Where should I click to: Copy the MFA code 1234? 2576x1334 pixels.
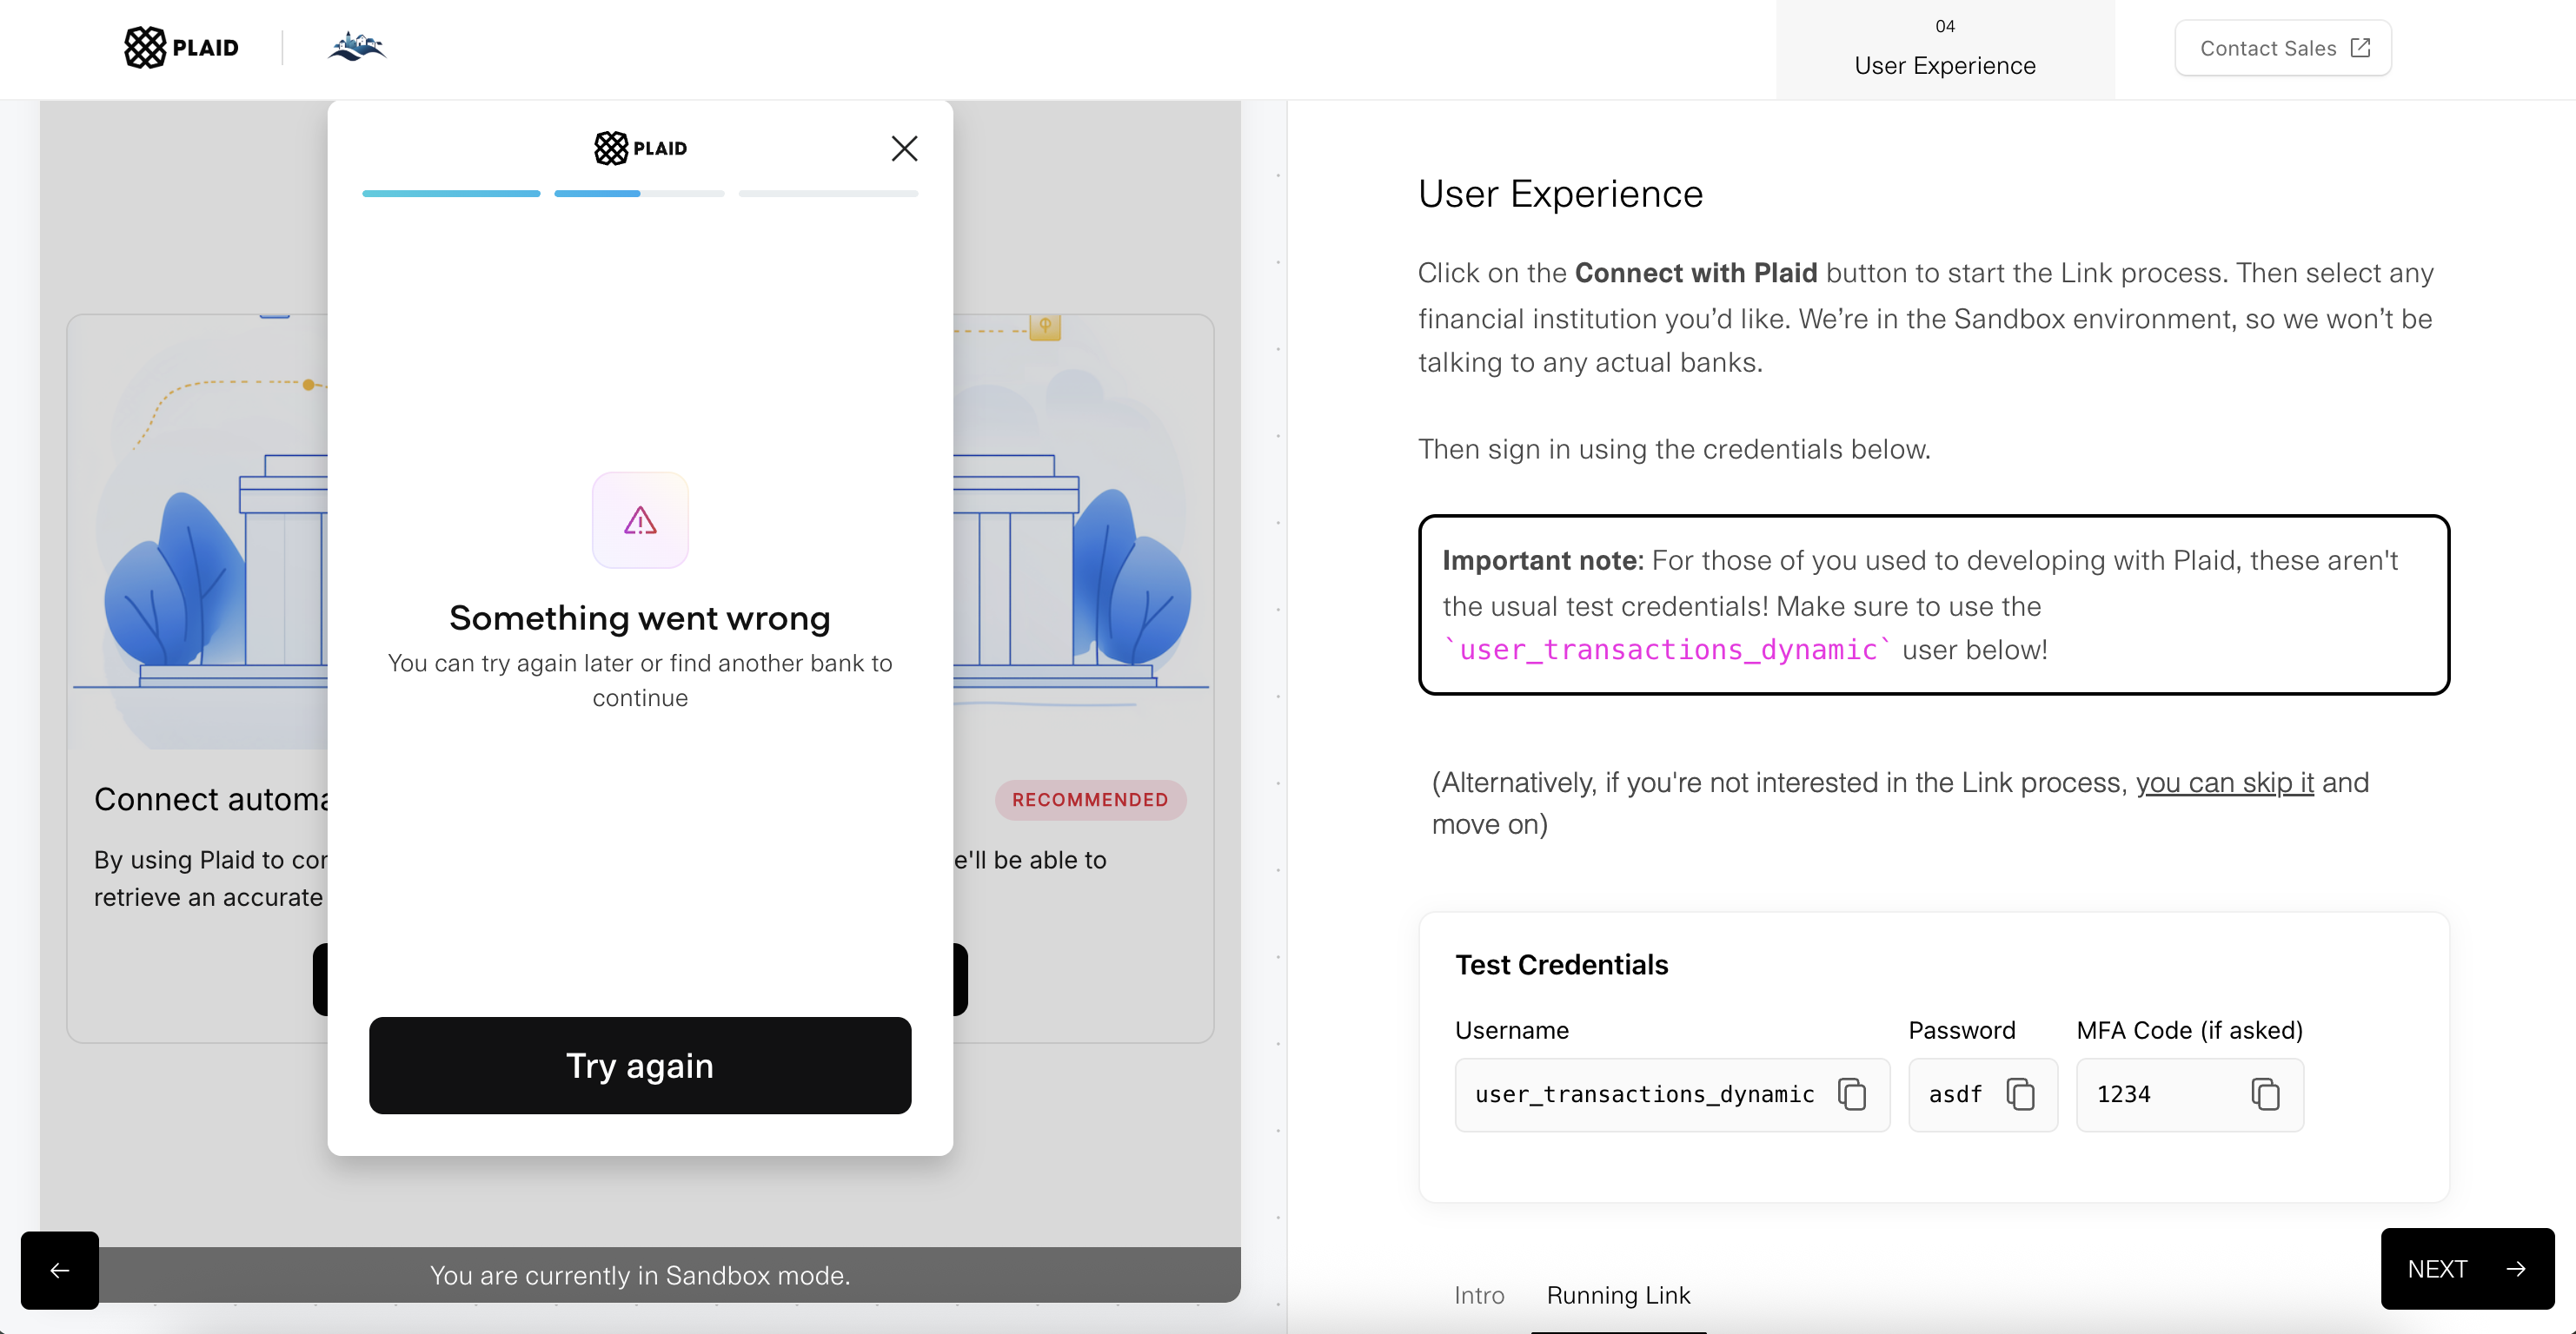pos(2265,1094)
